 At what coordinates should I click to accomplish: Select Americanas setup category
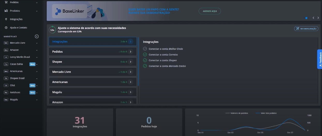(x=93, y=82)
